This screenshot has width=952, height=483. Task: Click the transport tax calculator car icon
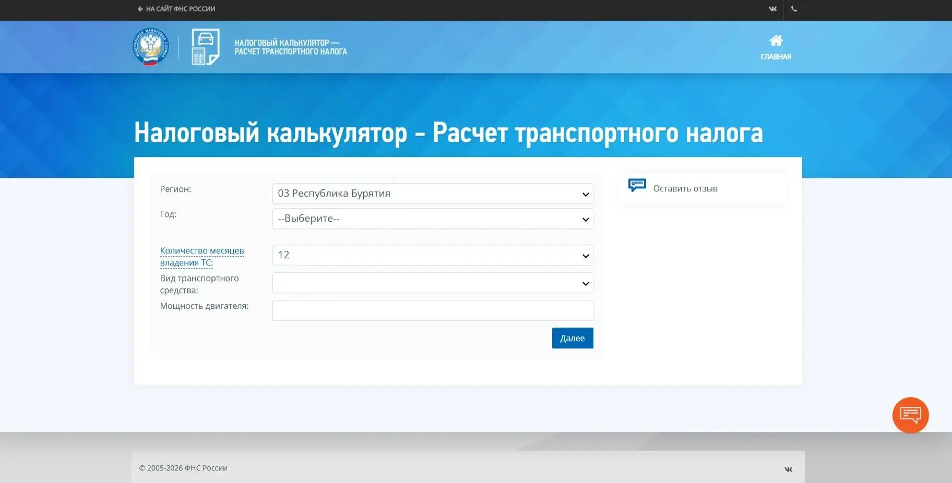click(x=206, y=47)
